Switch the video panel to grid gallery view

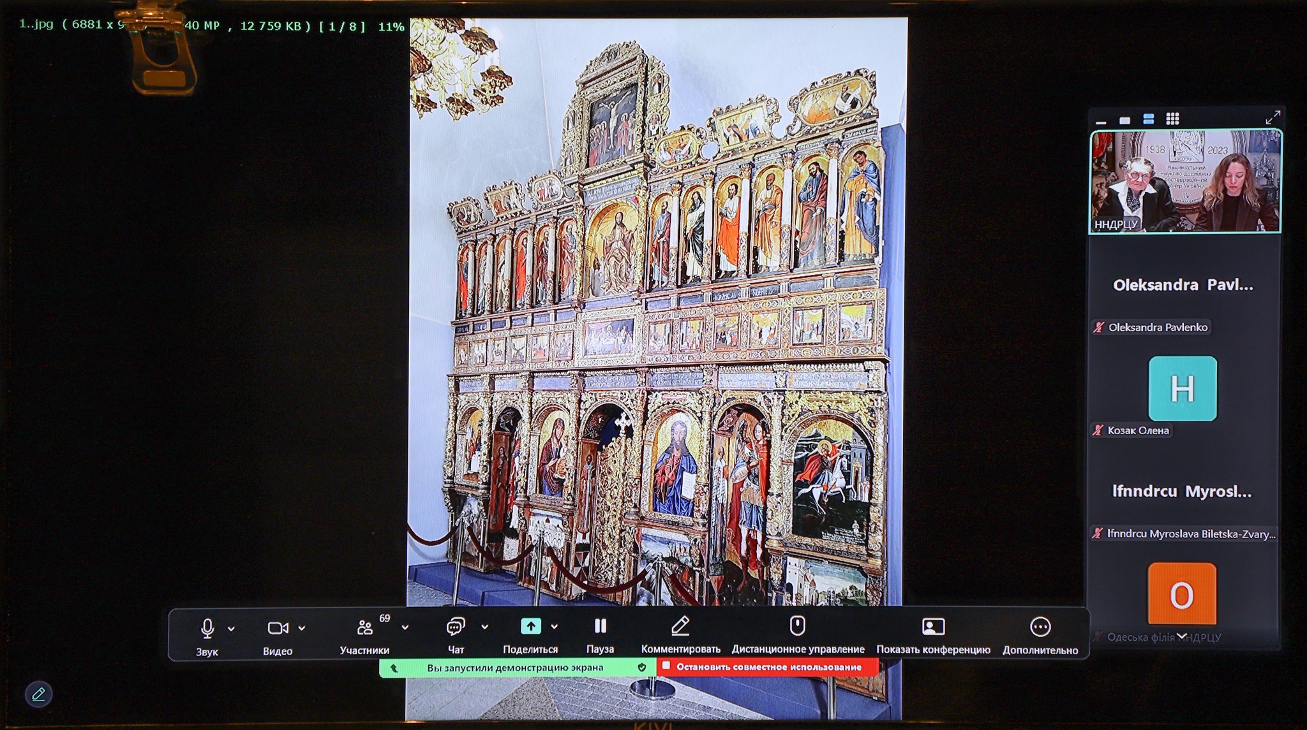point(1172,119)
